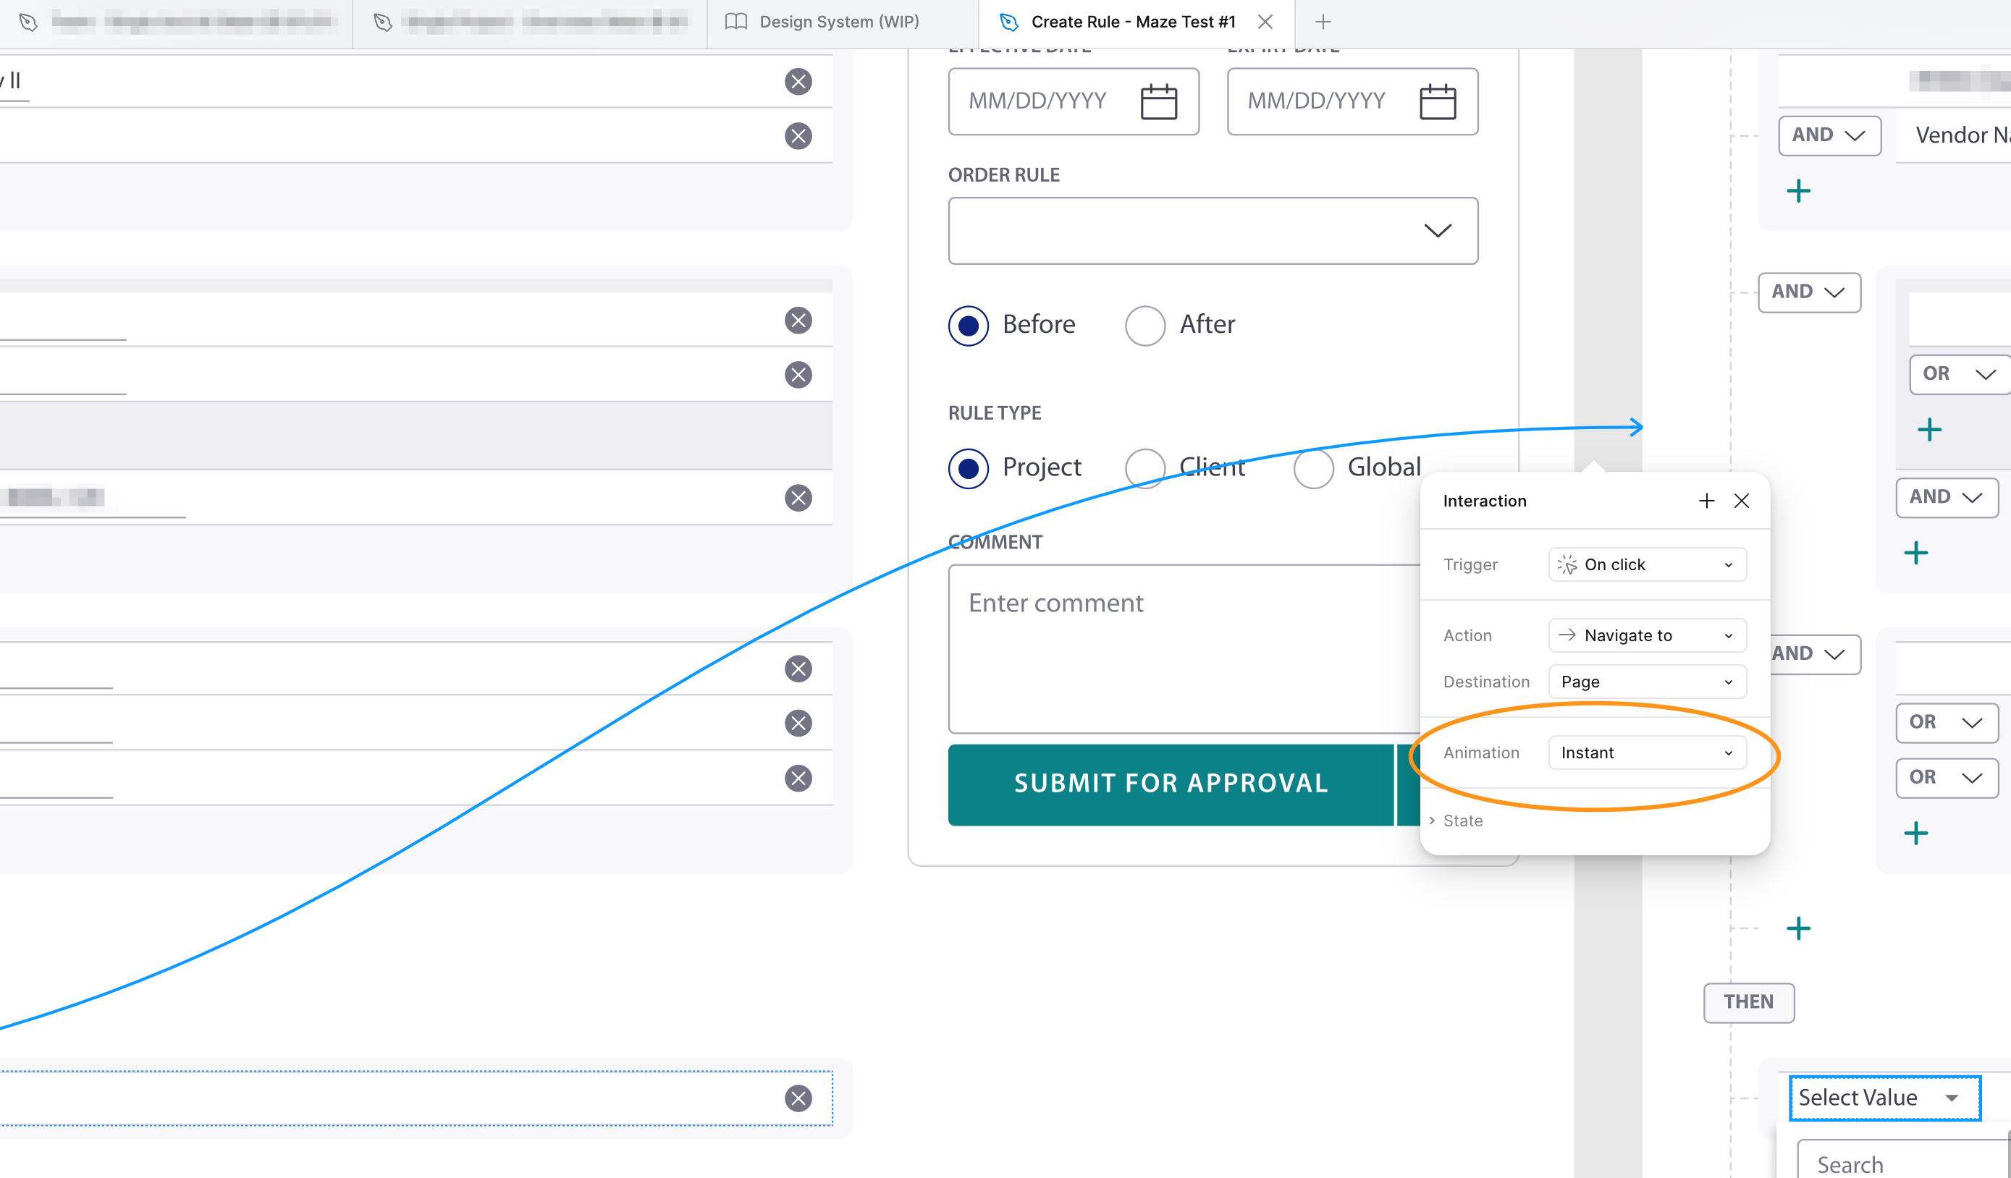Select the After radio button
Image resolution: width=2011 pixels, height=1178 pixels.
point(1145,325)
